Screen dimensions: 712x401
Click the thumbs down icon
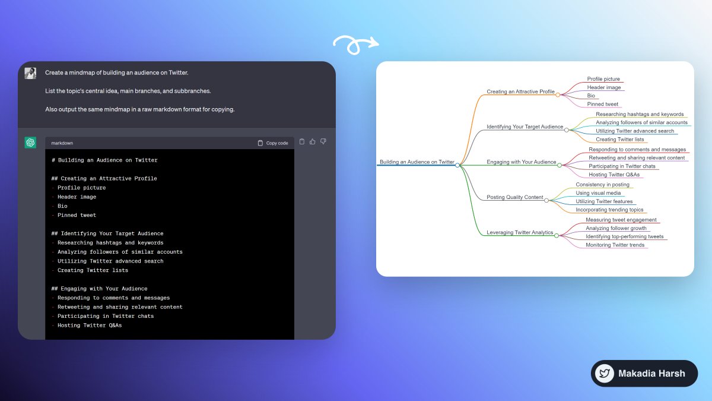[323, 142]
